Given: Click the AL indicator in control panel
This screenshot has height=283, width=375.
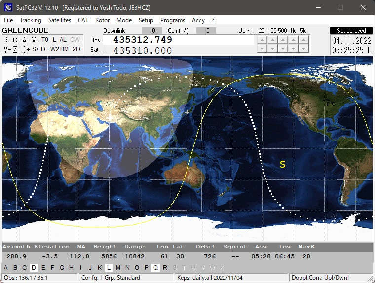Looking at the screenshot, I should (x=63, y=40).
